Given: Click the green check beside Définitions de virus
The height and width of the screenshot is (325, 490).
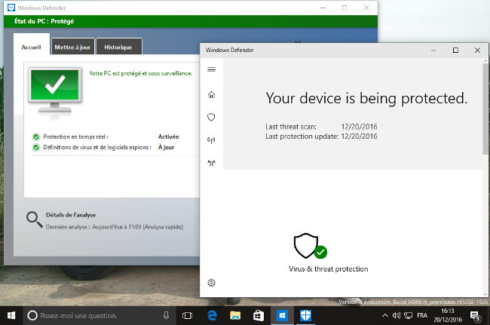Looking at the screenshot, I should 36,147.
